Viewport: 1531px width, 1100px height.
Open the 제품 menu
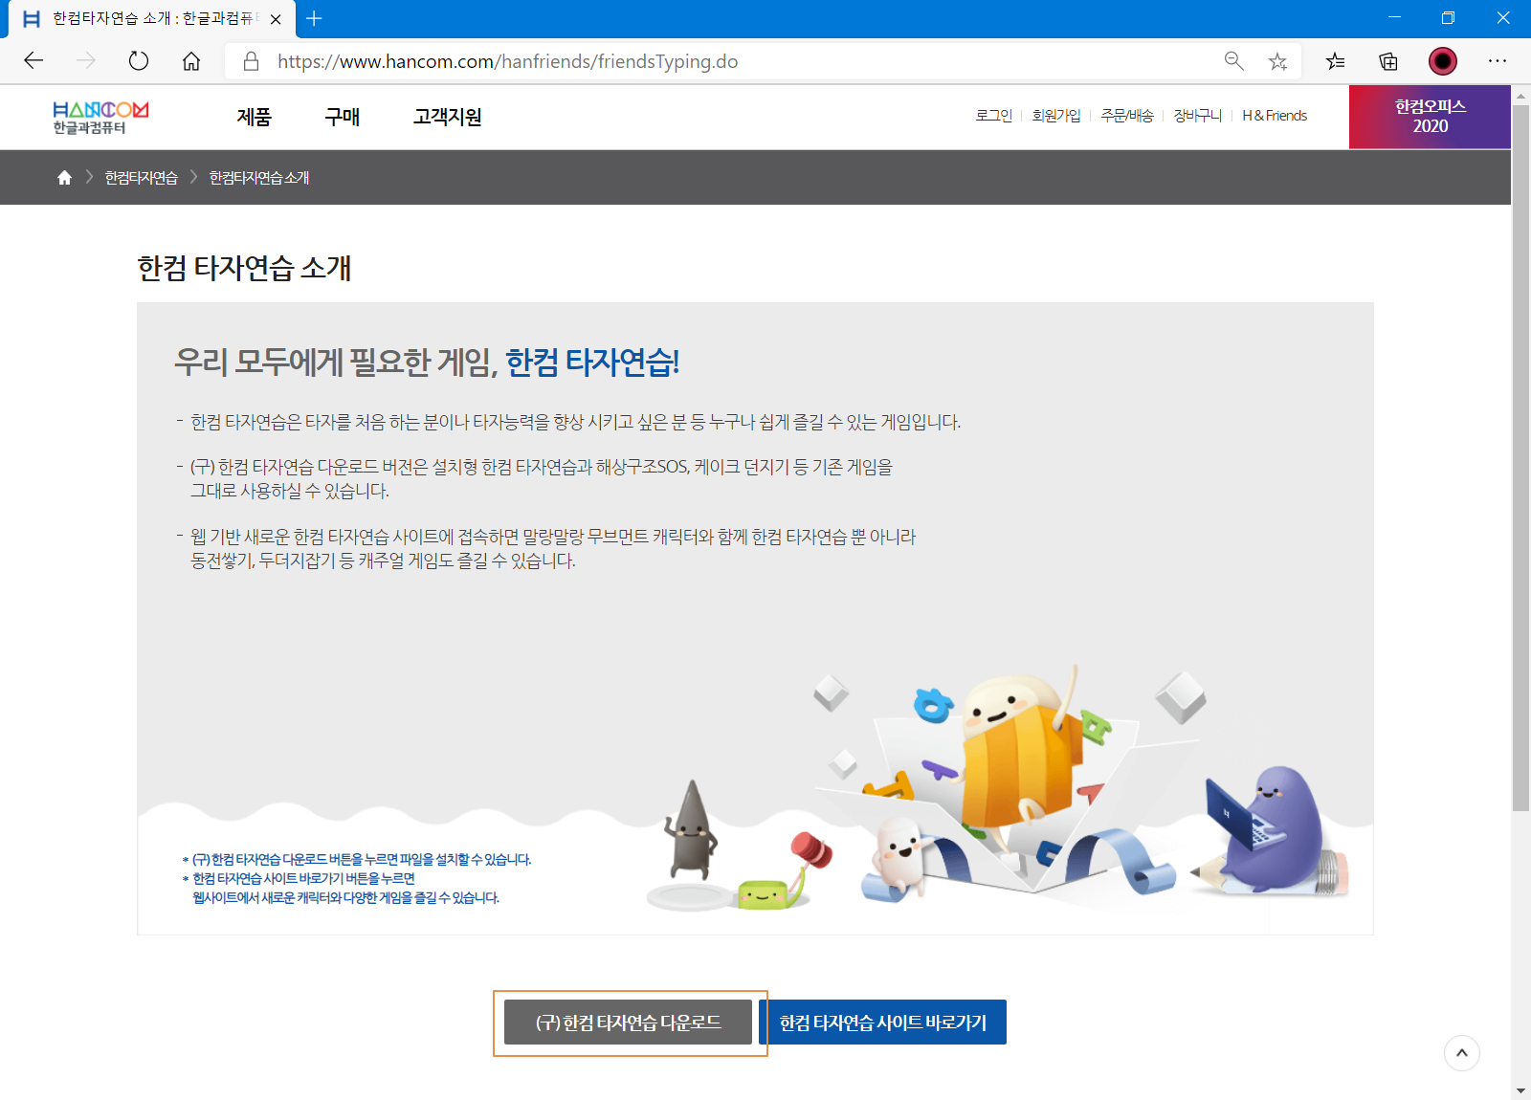click(x=254, y=117)
